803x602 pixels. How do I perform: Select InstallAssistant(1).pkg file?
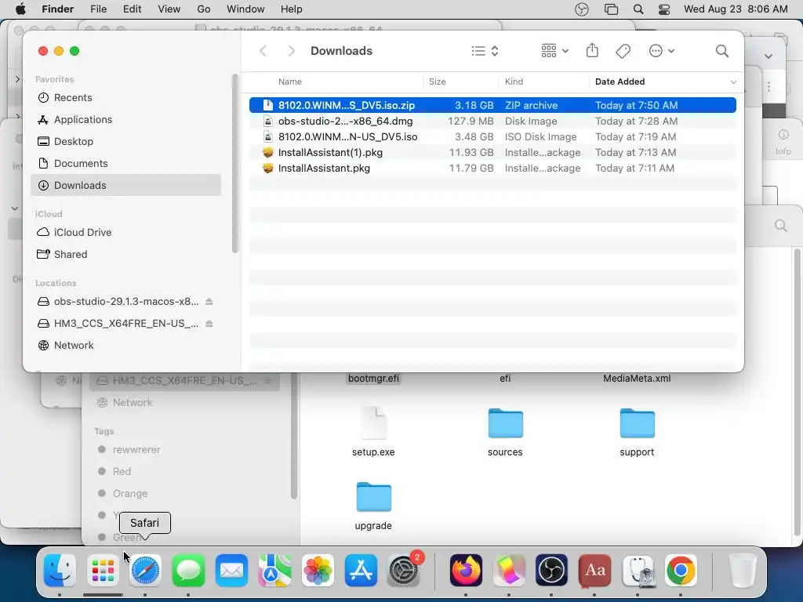click(x=492, y=153)
